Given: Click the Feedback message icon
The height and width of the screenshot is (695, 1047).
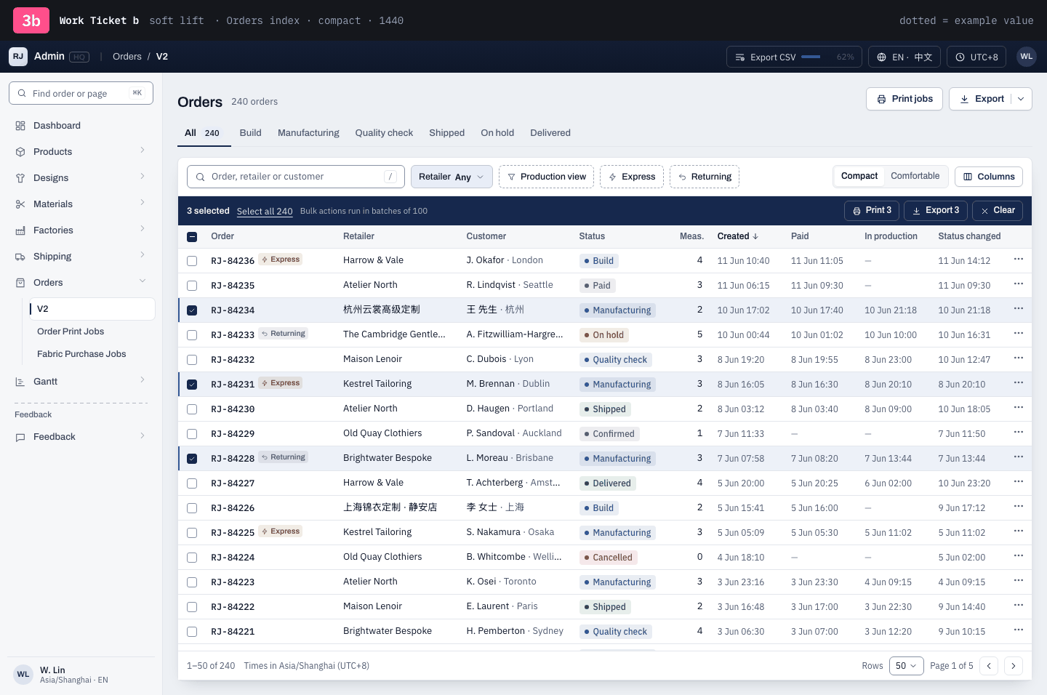Looking at the screenshot, I should tap(20, 437).
